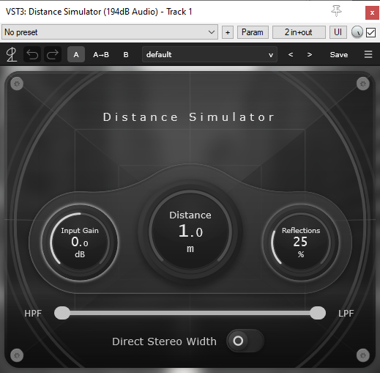Click the Reflections knob
380x373 pixels.
pos(301,243)
